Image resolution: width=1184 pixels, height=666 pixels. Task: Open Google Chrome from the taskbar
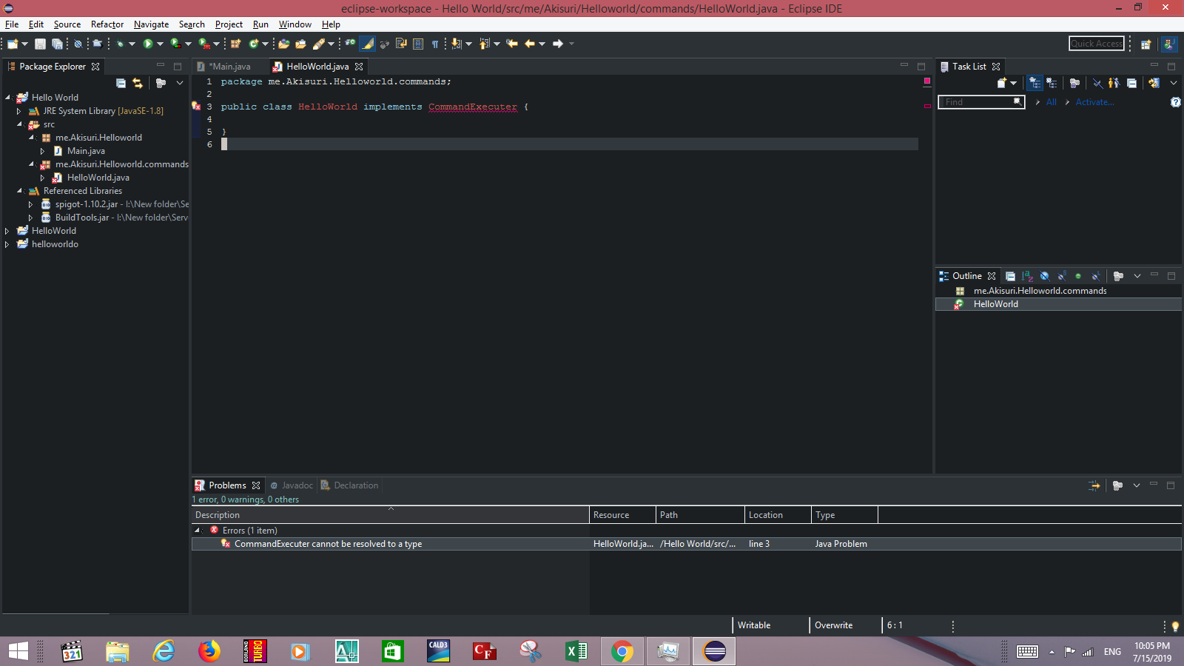(622, 651)
